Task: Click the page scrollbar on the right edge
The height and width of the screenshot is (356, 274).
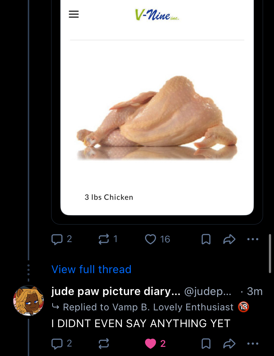Action: 270,254
